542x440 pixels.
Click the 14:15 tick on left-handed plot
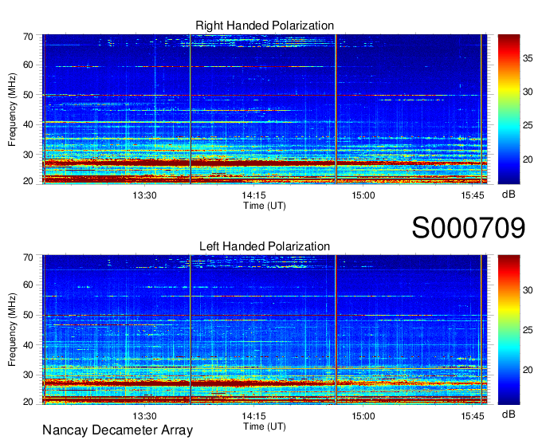coord(253,416)
